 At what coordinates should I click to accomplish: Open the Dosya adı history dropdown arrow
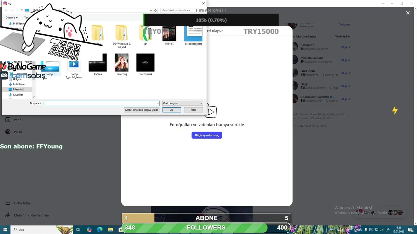[158, 103]
